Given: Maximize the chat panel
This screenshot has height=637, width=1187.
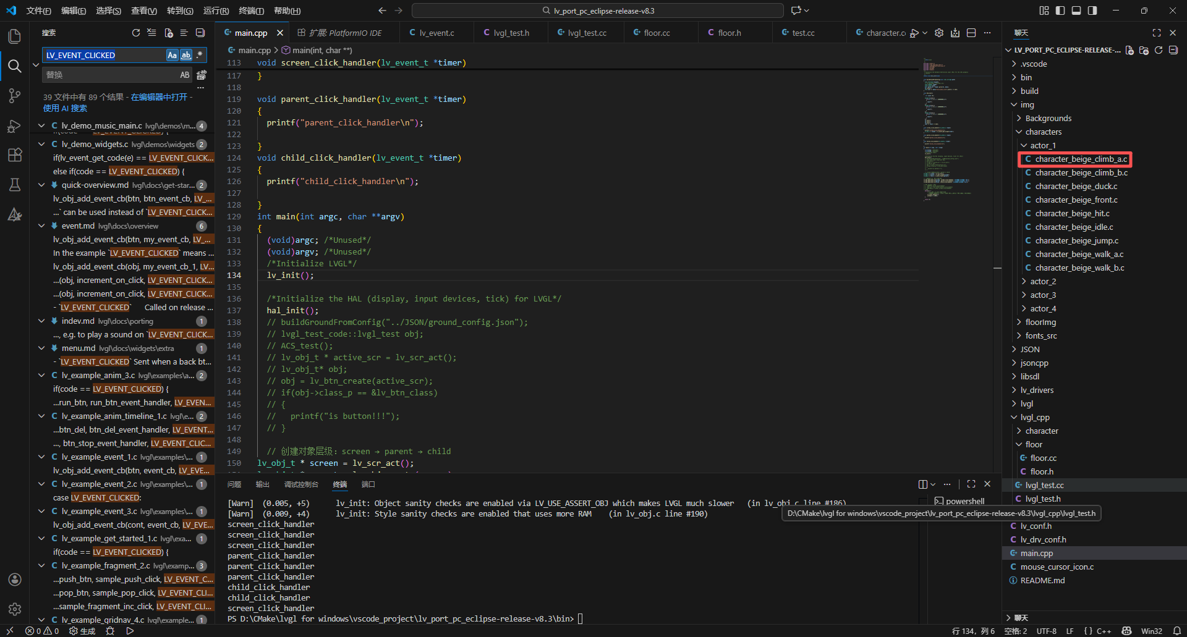Looking at the screenshot, I should (1157, 33).
